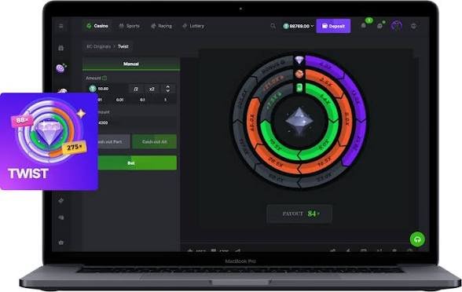
Task: Click the 'Originals' breadcrumb link
Action: pos(99,46)
